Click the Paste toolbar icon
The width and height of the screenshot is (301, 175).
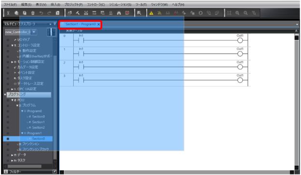[25, 13]
